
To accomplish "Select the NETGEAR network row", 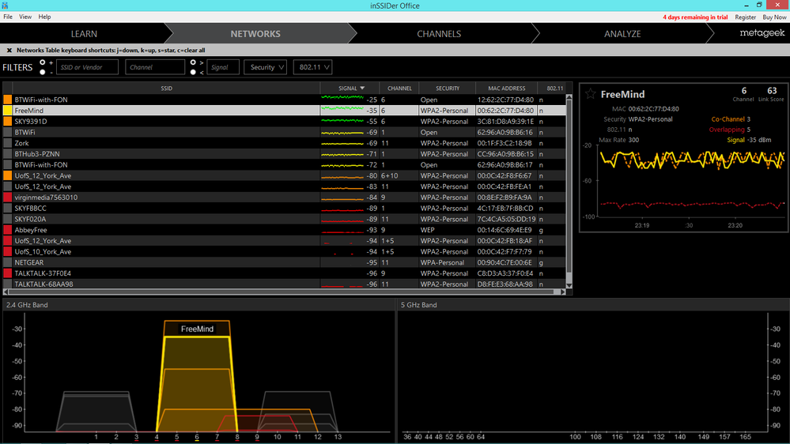I will (x=284, y=262).
